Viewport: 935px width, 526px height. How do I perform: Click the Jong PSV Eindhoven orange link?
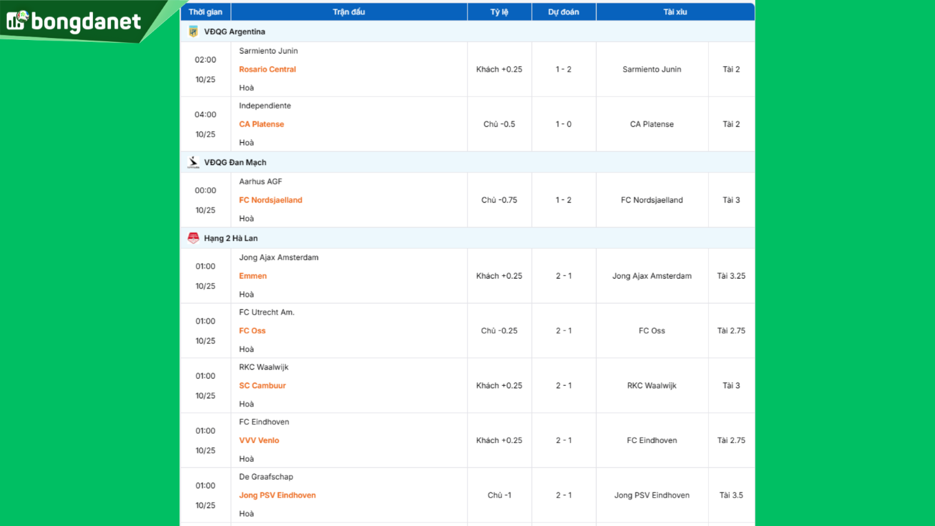(x=277, y=495)
